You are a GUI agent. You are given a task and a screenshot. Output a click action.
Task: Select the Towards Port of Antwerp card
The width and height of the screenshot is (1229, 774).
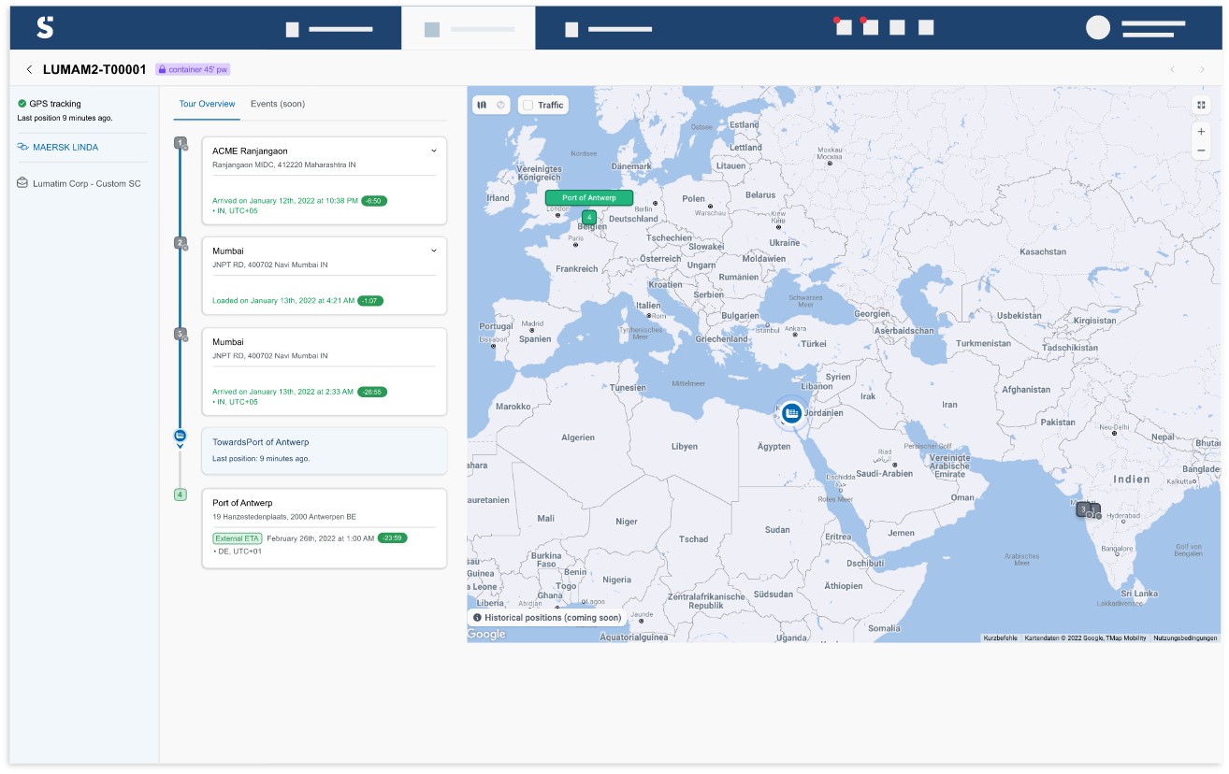[325, 451]
